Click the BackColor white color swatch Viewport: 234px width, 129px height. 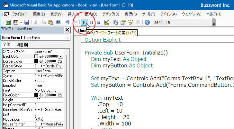coord(36,56)
